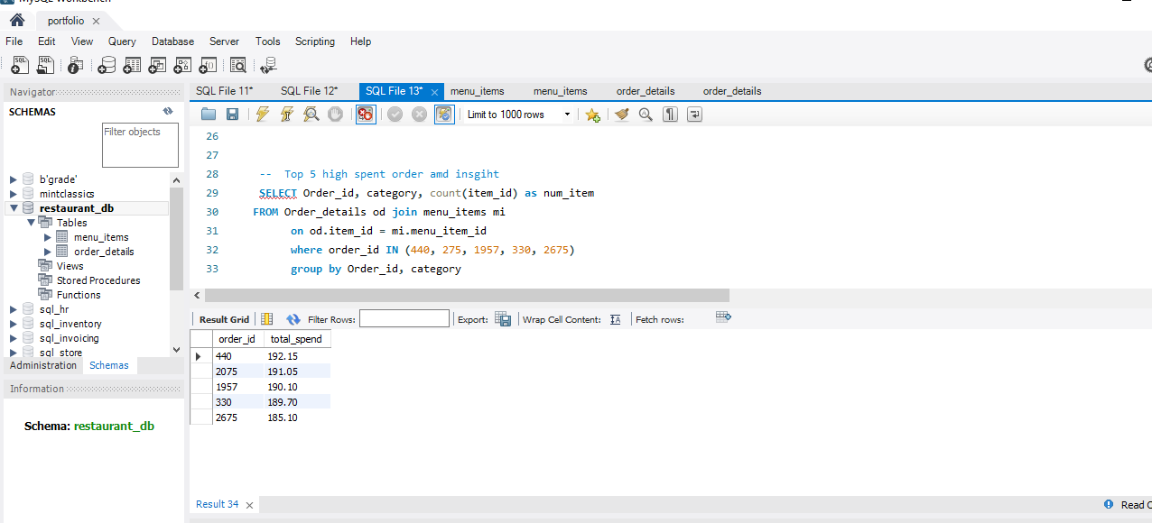Open the Query menu
1152x523 pixels.
pyautogui.click(x=122, y=41)
